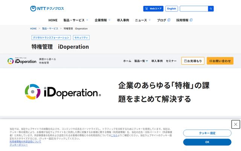Go to HOME in main navigation
Viewport: 241px width, 151px height.
[53, 20]
